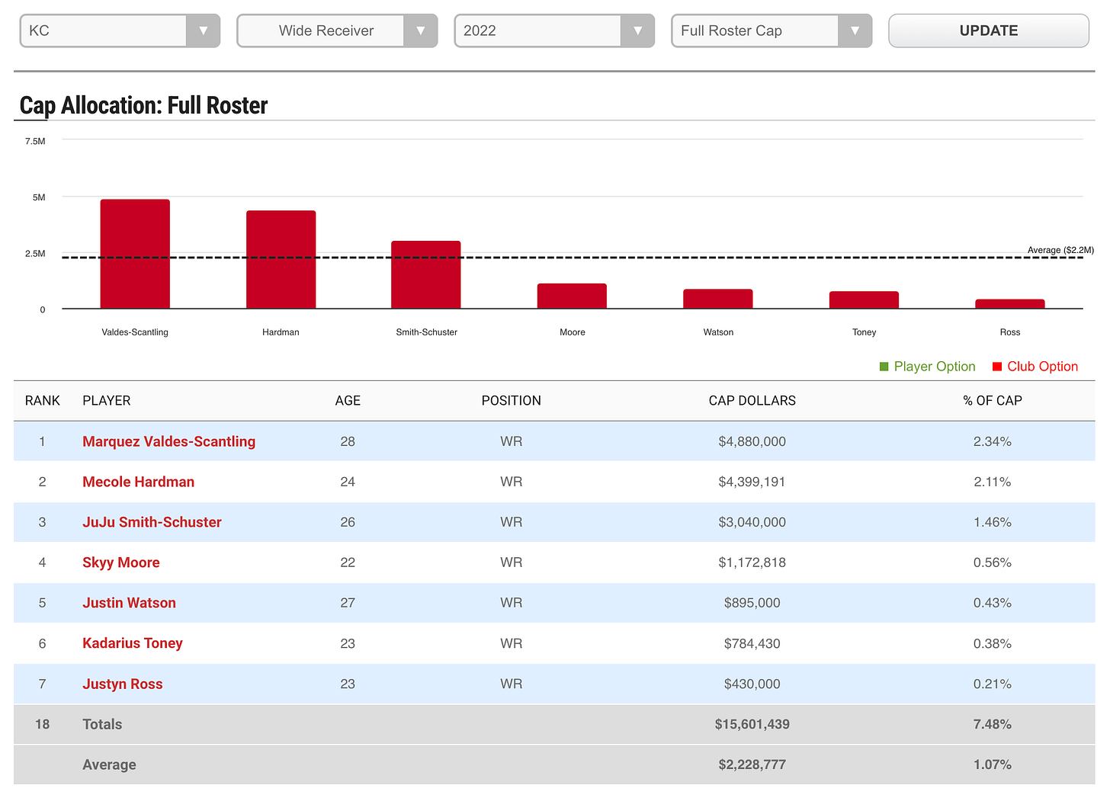Click the green Player Option legend square
Screen dimensions: 1110x801
(884, 367)
